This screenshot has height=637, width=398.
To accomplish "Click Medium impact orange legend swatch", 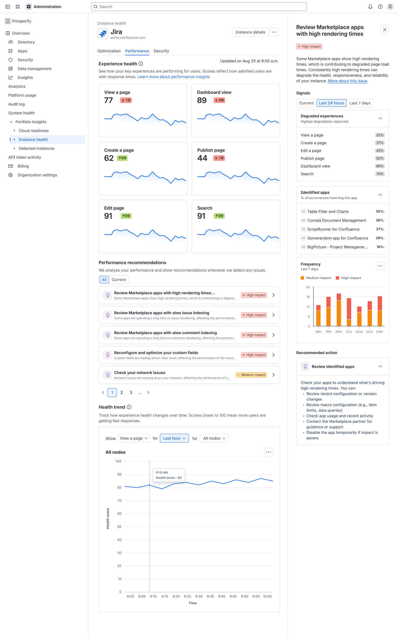I will 302,278.
